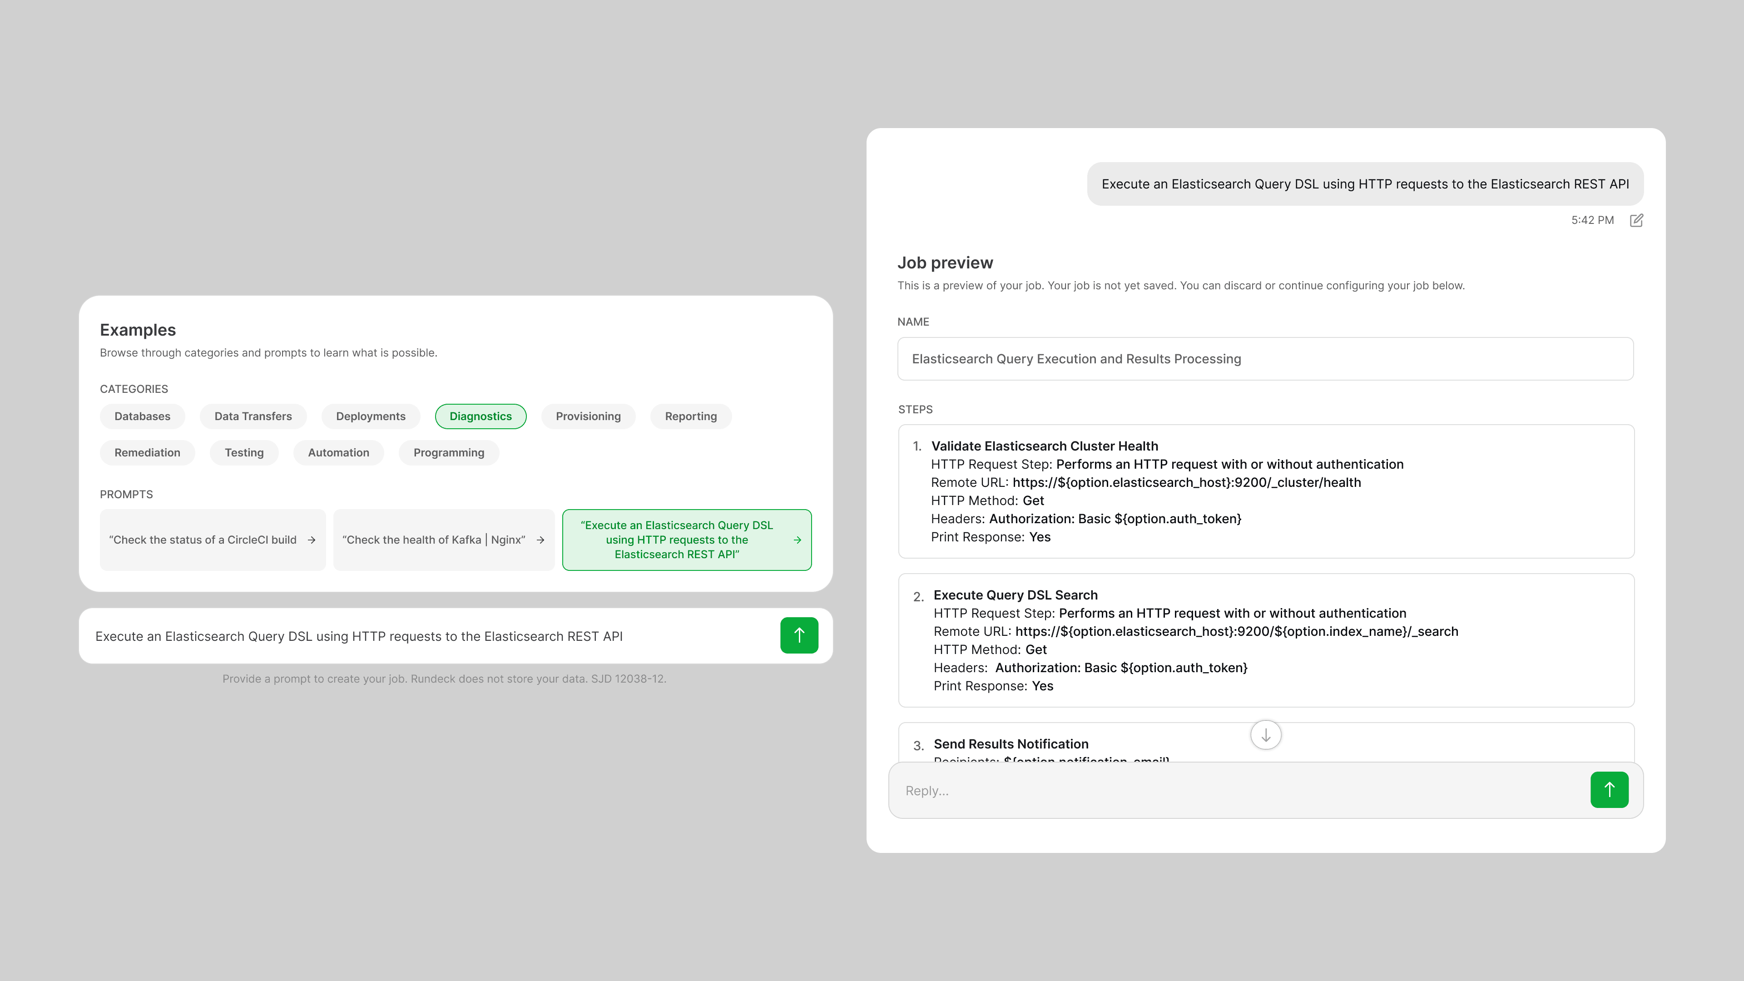This screenshot has height=981, width=1744.
Task: Select the edit pencil icon near the 5:42 PM timestamp
Action: tap(1636, 220)
